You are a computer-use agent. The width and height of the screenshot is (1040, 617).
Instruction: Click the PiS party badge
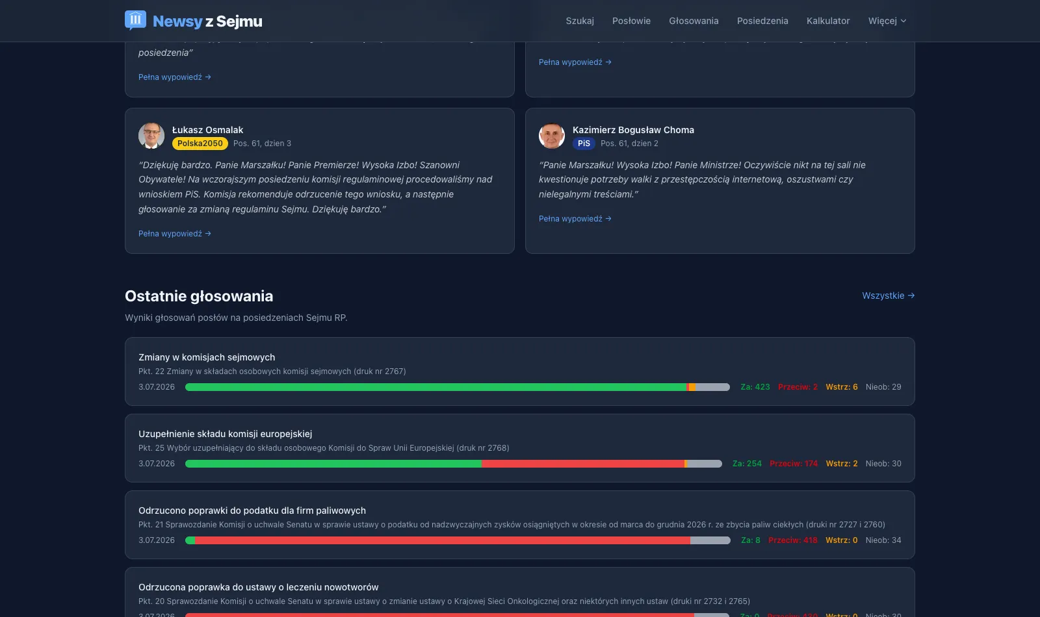click(584, 144)
